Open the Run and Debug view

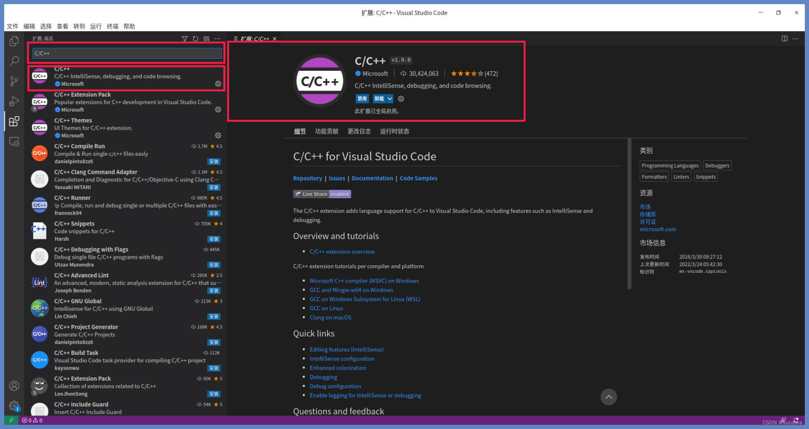click(14, 101)
